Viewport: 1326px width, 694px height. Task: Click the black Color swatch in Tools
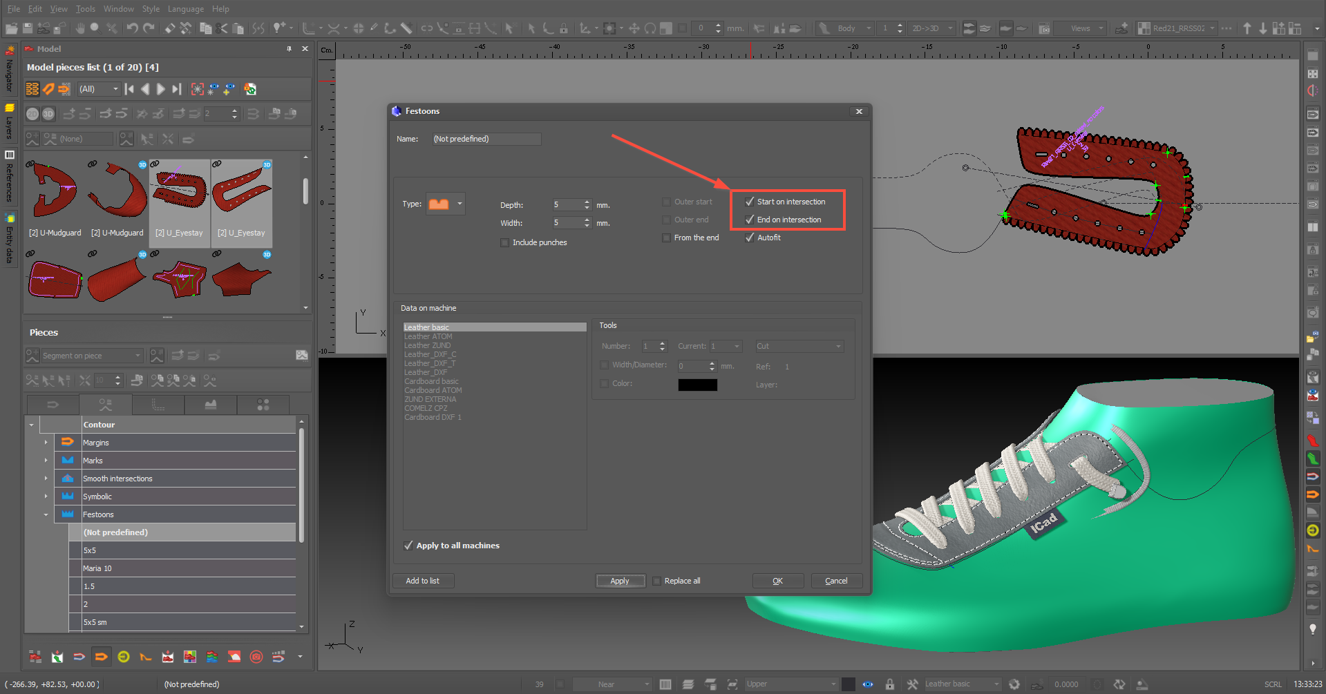(x=697, y=385)
